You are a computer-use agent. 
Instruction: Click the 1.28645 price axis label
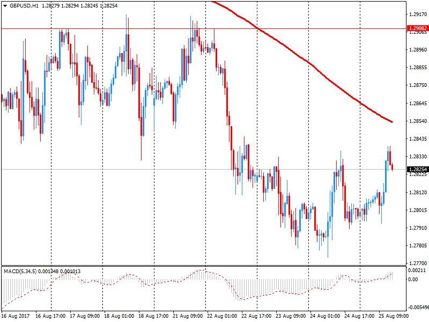(x=418, y=104)
